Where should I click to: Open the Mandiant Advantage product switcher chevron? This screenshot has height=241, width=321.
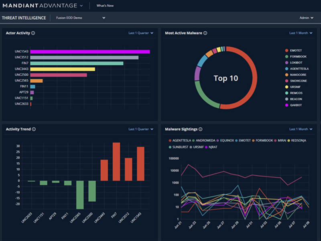tap(81, 6)
